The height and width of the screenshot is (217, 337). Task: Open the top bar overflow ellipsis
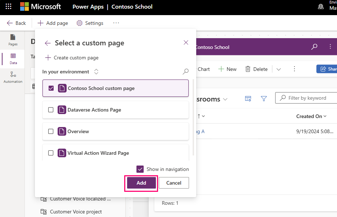pyautogui.click(x=116, y=23)
